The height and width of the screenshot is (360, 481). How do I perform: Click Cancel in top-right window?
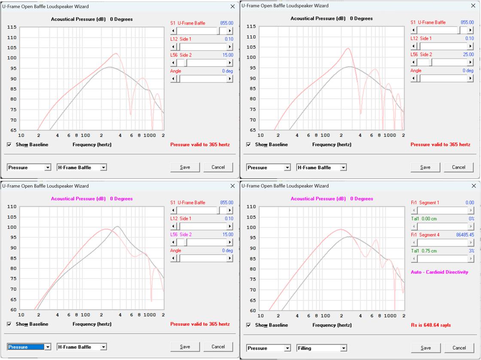tap(459, 167)
